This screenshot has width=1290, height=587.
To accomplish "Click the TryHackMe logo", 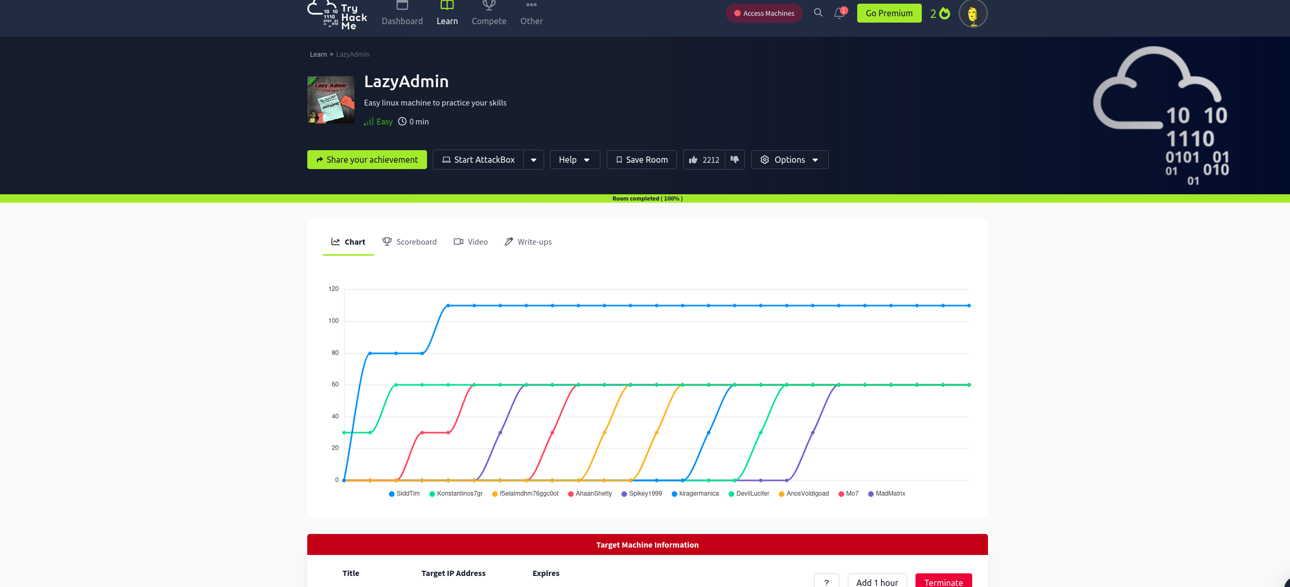I will (337, 15).
